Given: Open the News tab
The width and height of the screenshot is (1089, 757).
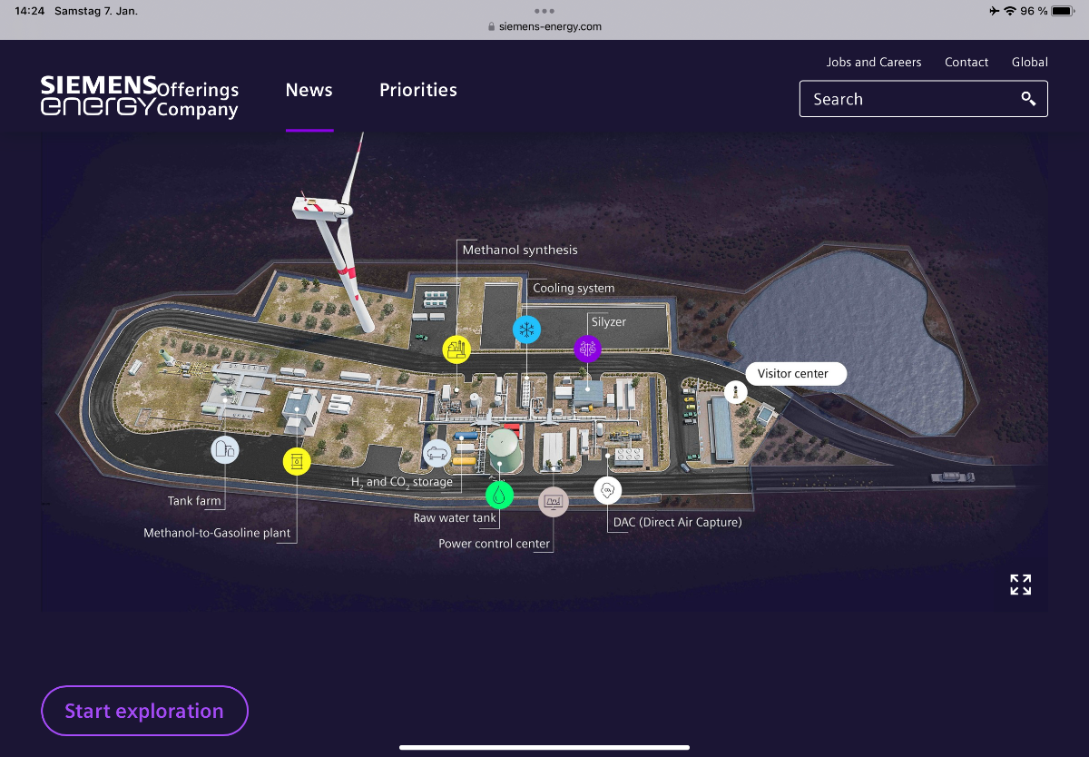Looking at the screenshot, I should [x=309, y=90].
